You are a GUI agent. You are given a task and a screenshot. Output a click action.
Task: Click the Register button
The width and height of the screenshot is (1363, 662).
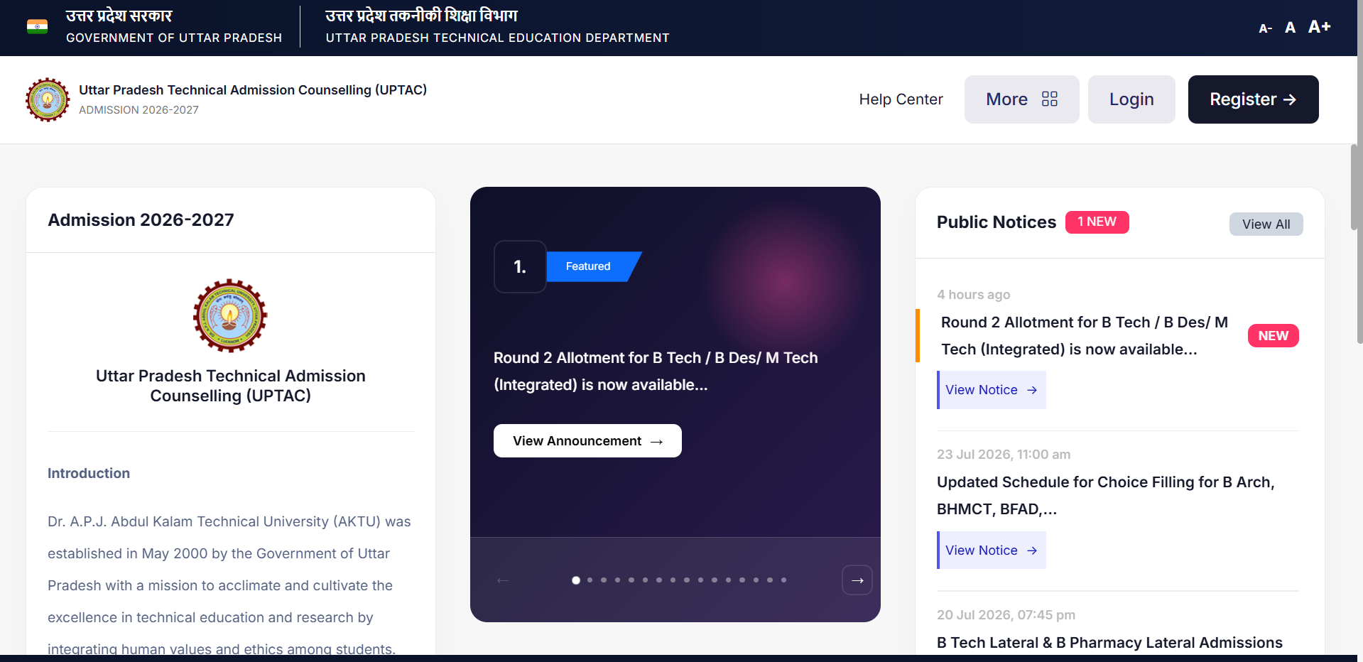point(1253,99)
